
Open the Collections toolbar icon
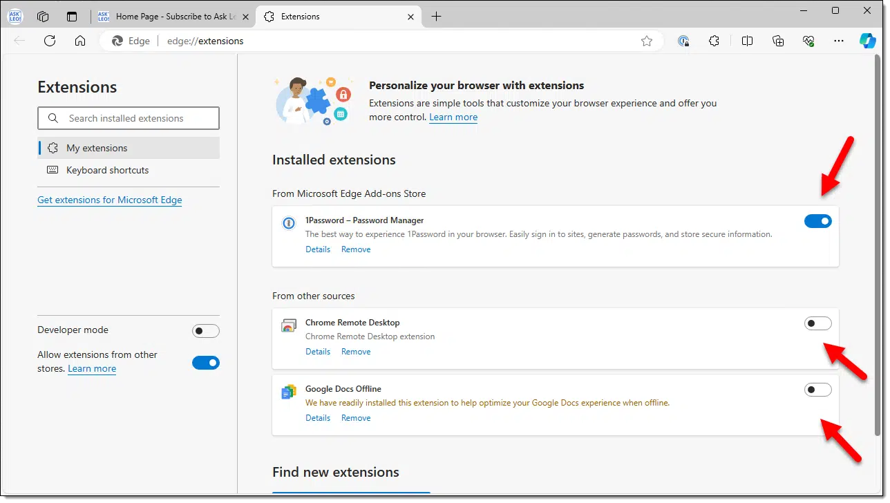click(x=778, y=41)
